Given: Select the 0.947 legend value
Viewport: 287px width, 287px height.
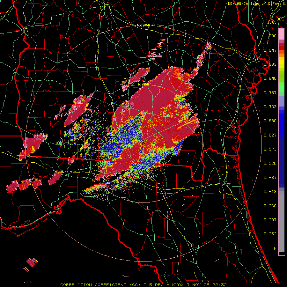Looking at the screenshot, I should click(270, 50).
